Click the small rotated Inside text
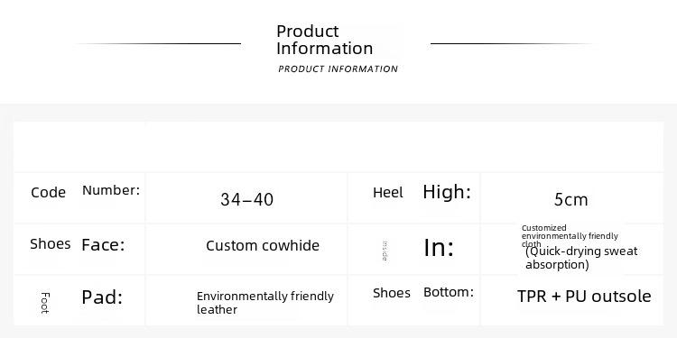This screenshot has height=338, width=677. pos(385,251)
